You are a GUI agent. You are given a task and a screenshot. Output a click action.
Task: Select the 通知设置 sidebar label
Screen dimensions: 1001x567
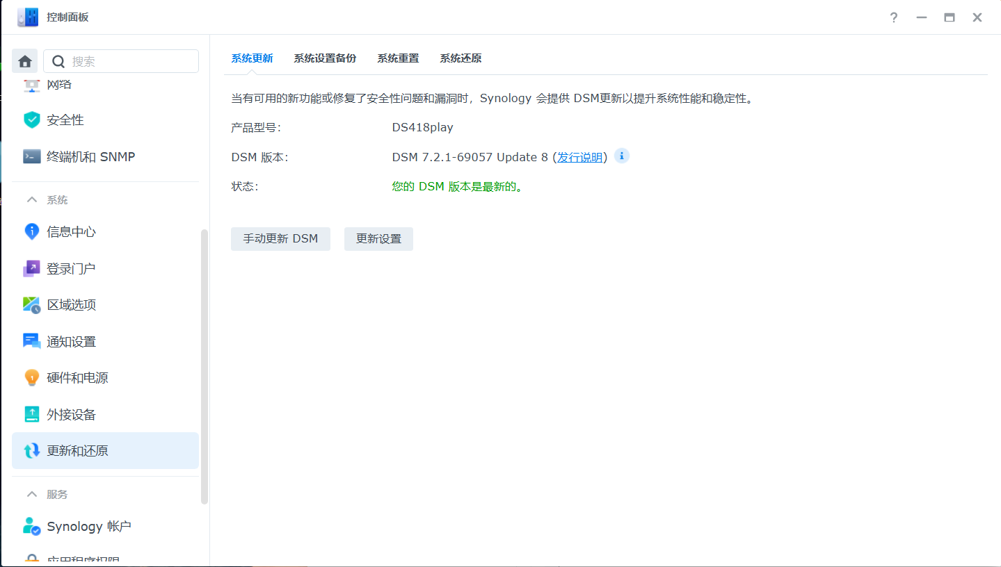pos(71,341)
